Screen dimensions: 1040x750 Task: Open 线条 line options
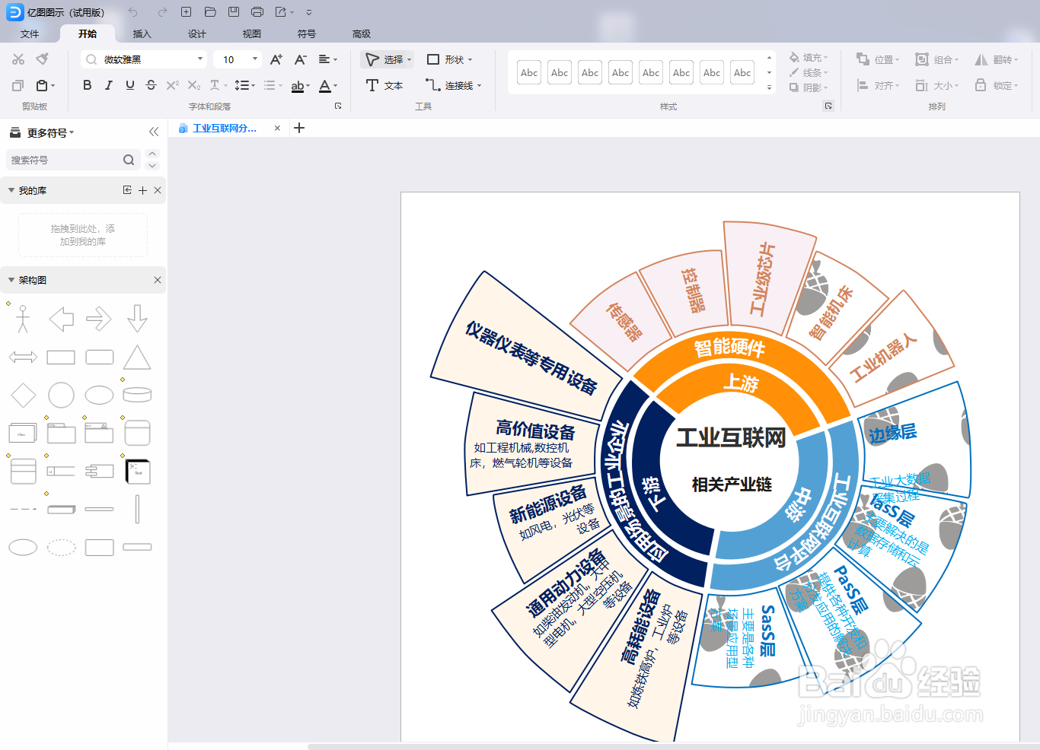(809, 72)
